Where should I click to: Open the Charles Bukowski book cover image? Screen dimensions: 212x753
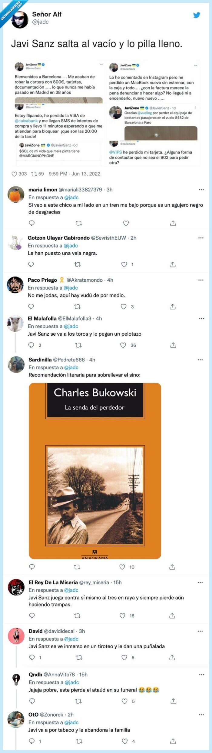point(95,471)
